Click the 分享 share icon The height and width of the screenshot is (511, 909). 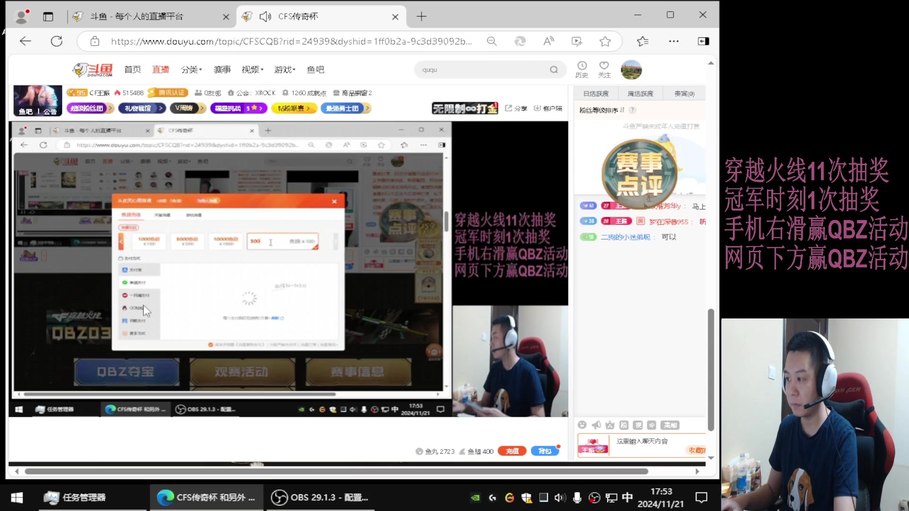(x=516, y=108)
